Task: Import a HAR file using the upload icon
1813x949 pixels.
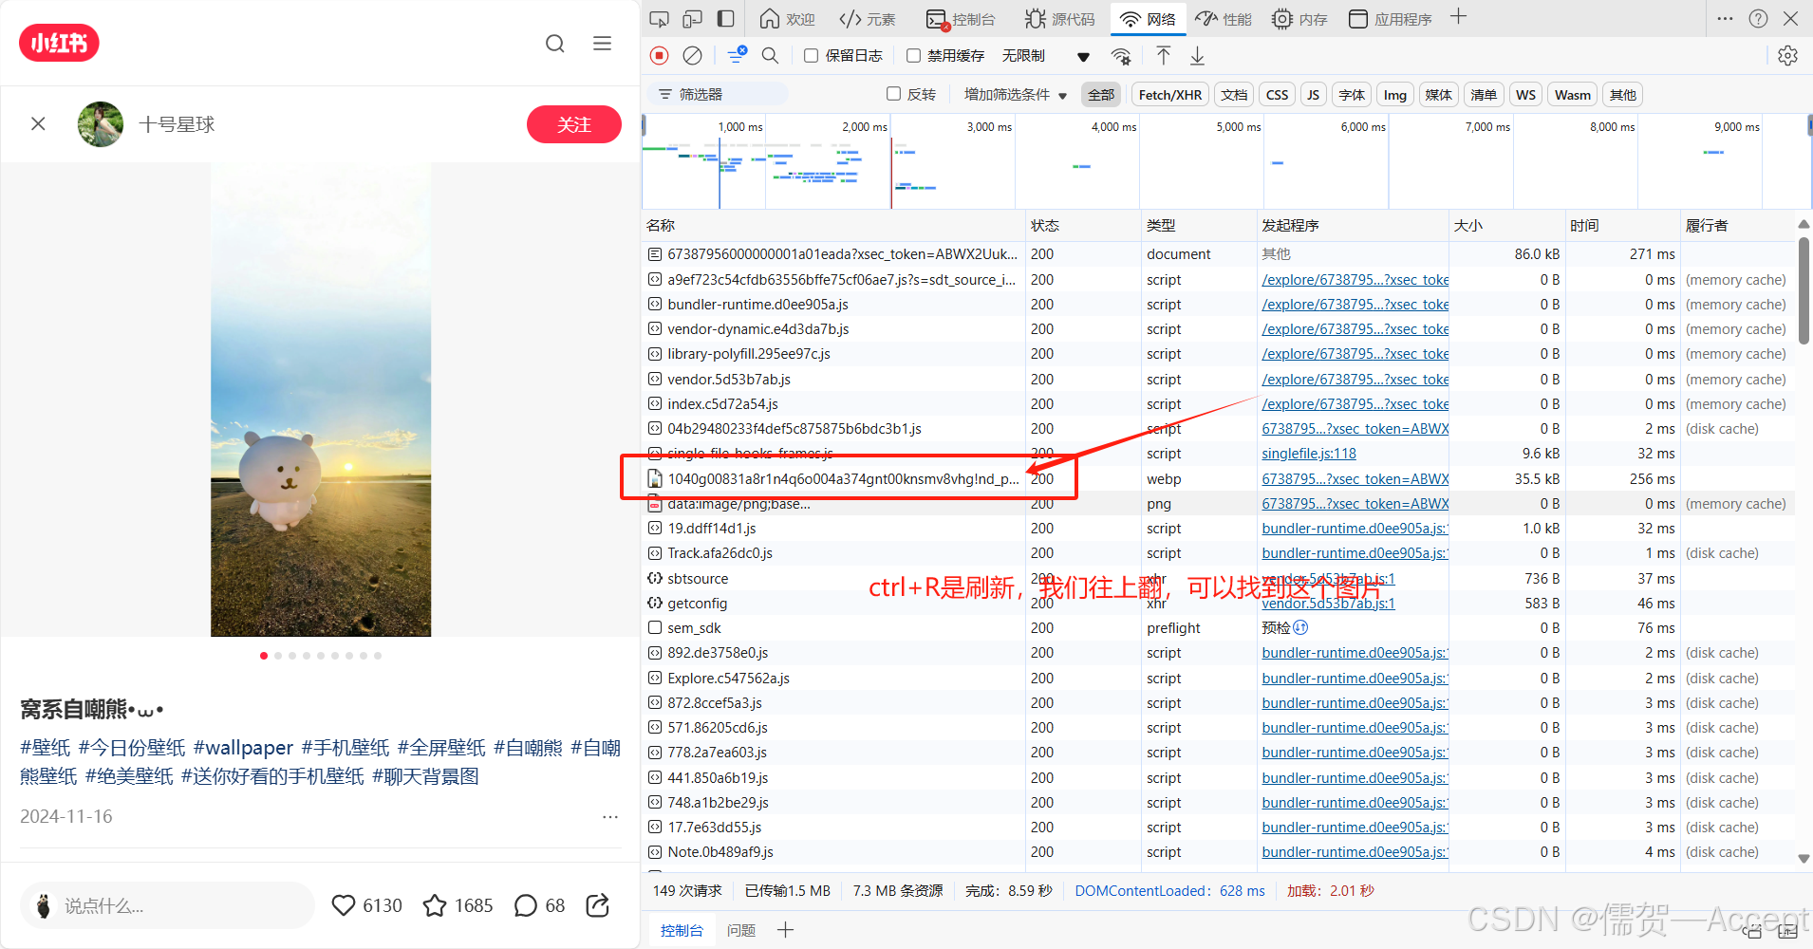Action: tap(1163, 55)
